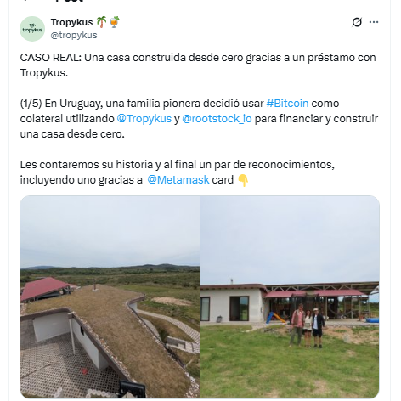Screen dimensions: 401x401
Task: Click the Tropykus display name
Action: click(x=71, y=22)
